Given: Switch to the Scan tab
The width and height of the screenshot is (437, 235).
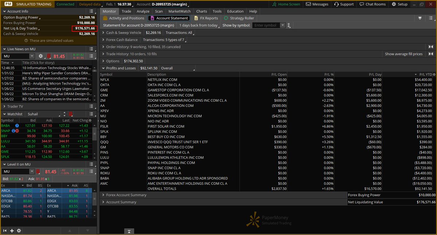Looking at the screenshot, I should (x=159, y=11).
